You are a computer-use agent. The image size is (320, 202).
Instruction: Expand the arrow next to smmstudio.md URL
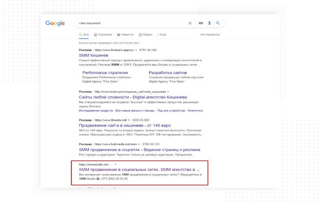[115, 164]
